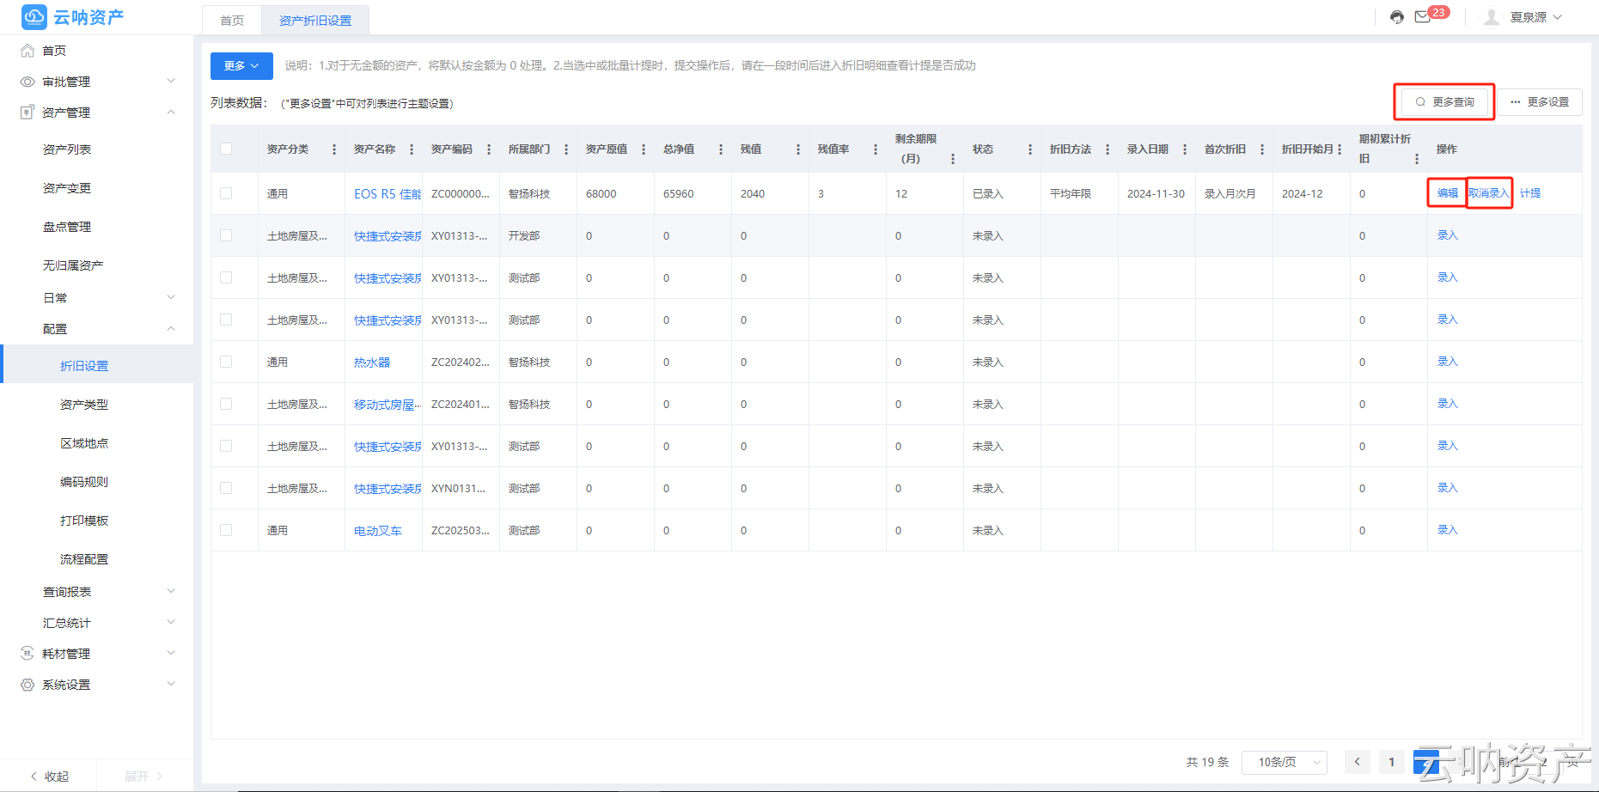
Task: Collapse the 配置 submenu
Action: tap(171, 329)
